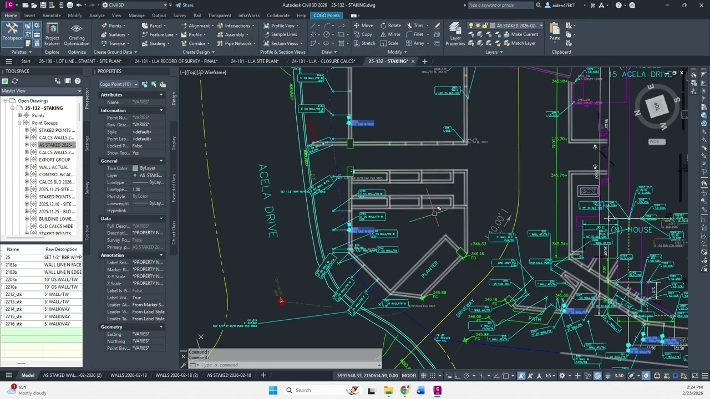
Task: Open Master View dropdown in Toolspace
Action: 41,91
